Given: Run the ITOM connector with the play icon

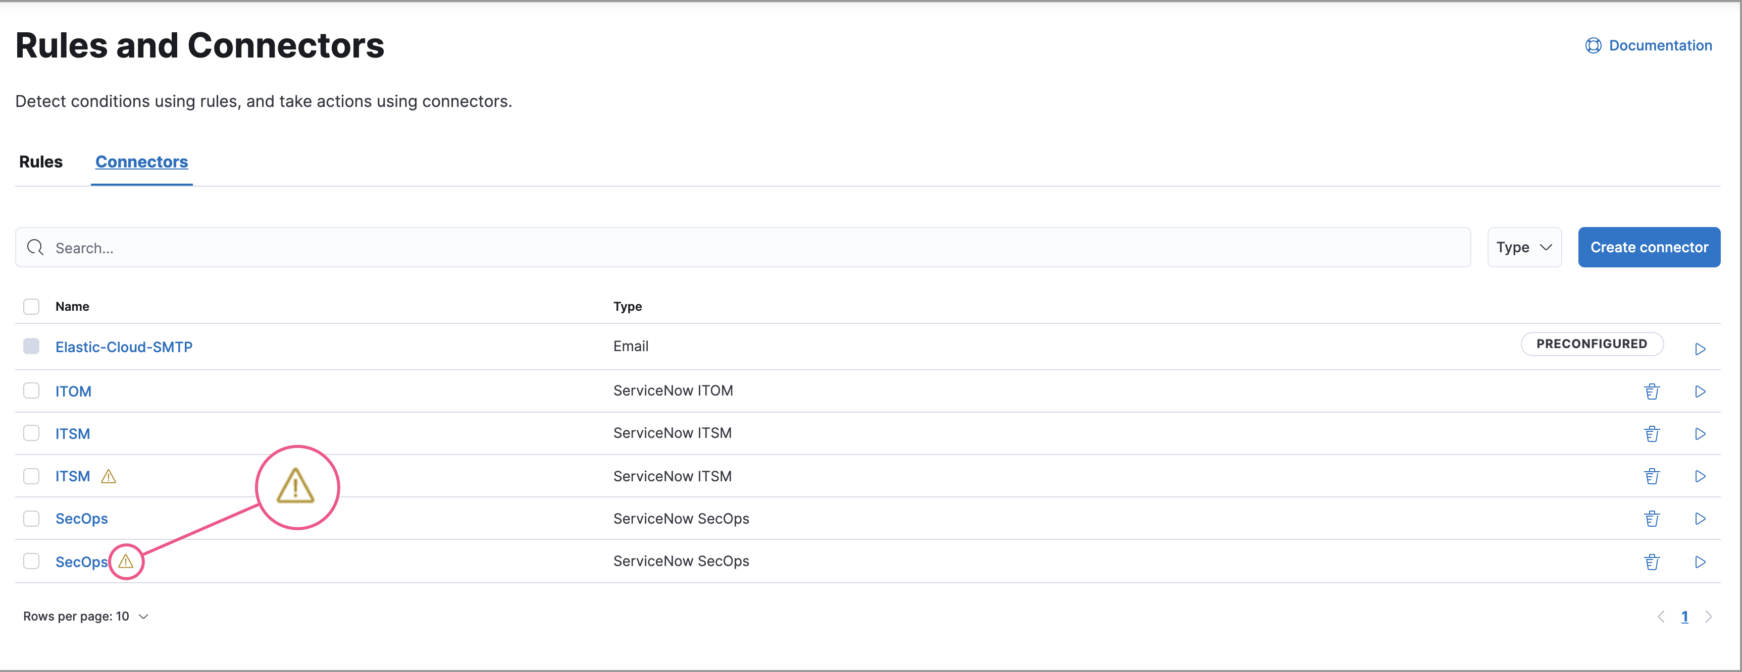Looking at the screenshot, I should [1700, 391].
